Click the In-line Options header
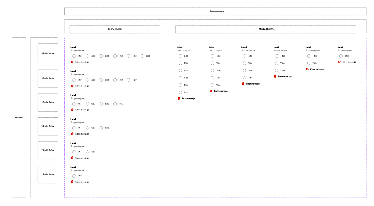This screenshot has width=374, height=206. point(115,29)
